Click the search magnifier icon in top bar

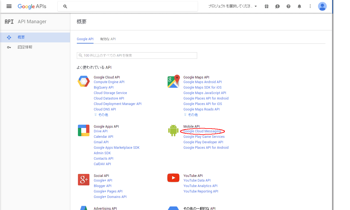coord(65,6)
